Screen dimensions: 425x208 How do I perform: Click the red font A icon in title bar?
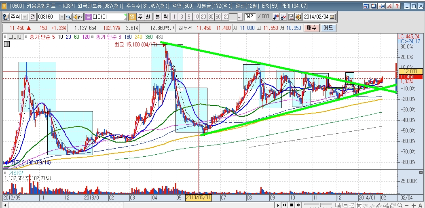coord(389,6)
